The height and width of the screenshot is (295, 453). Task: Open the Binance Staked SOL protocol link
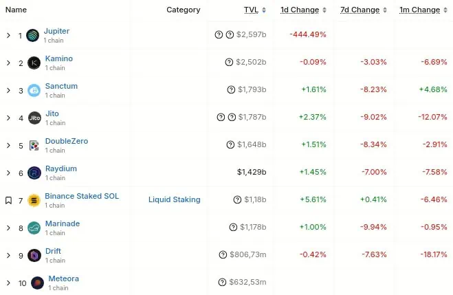(82, 197)
